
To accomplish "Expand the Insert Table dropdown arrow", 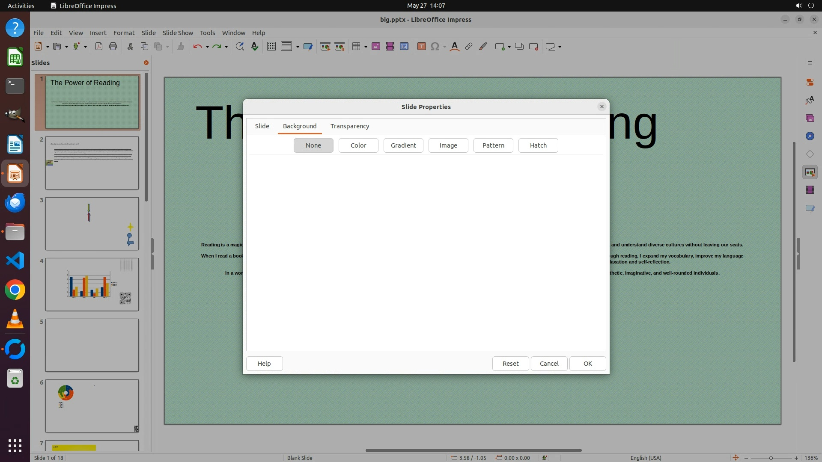I will click(366, 47).
